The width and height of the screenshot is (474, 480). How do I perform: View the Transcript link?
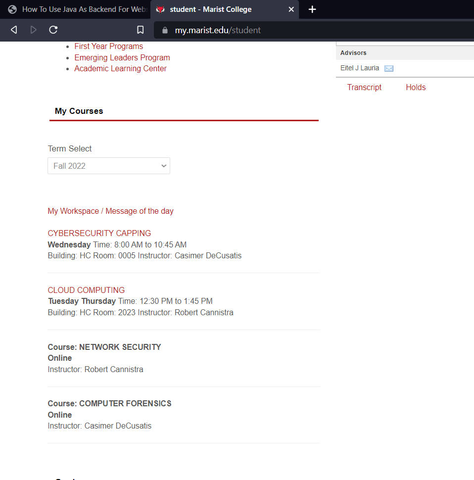point(364,87)
